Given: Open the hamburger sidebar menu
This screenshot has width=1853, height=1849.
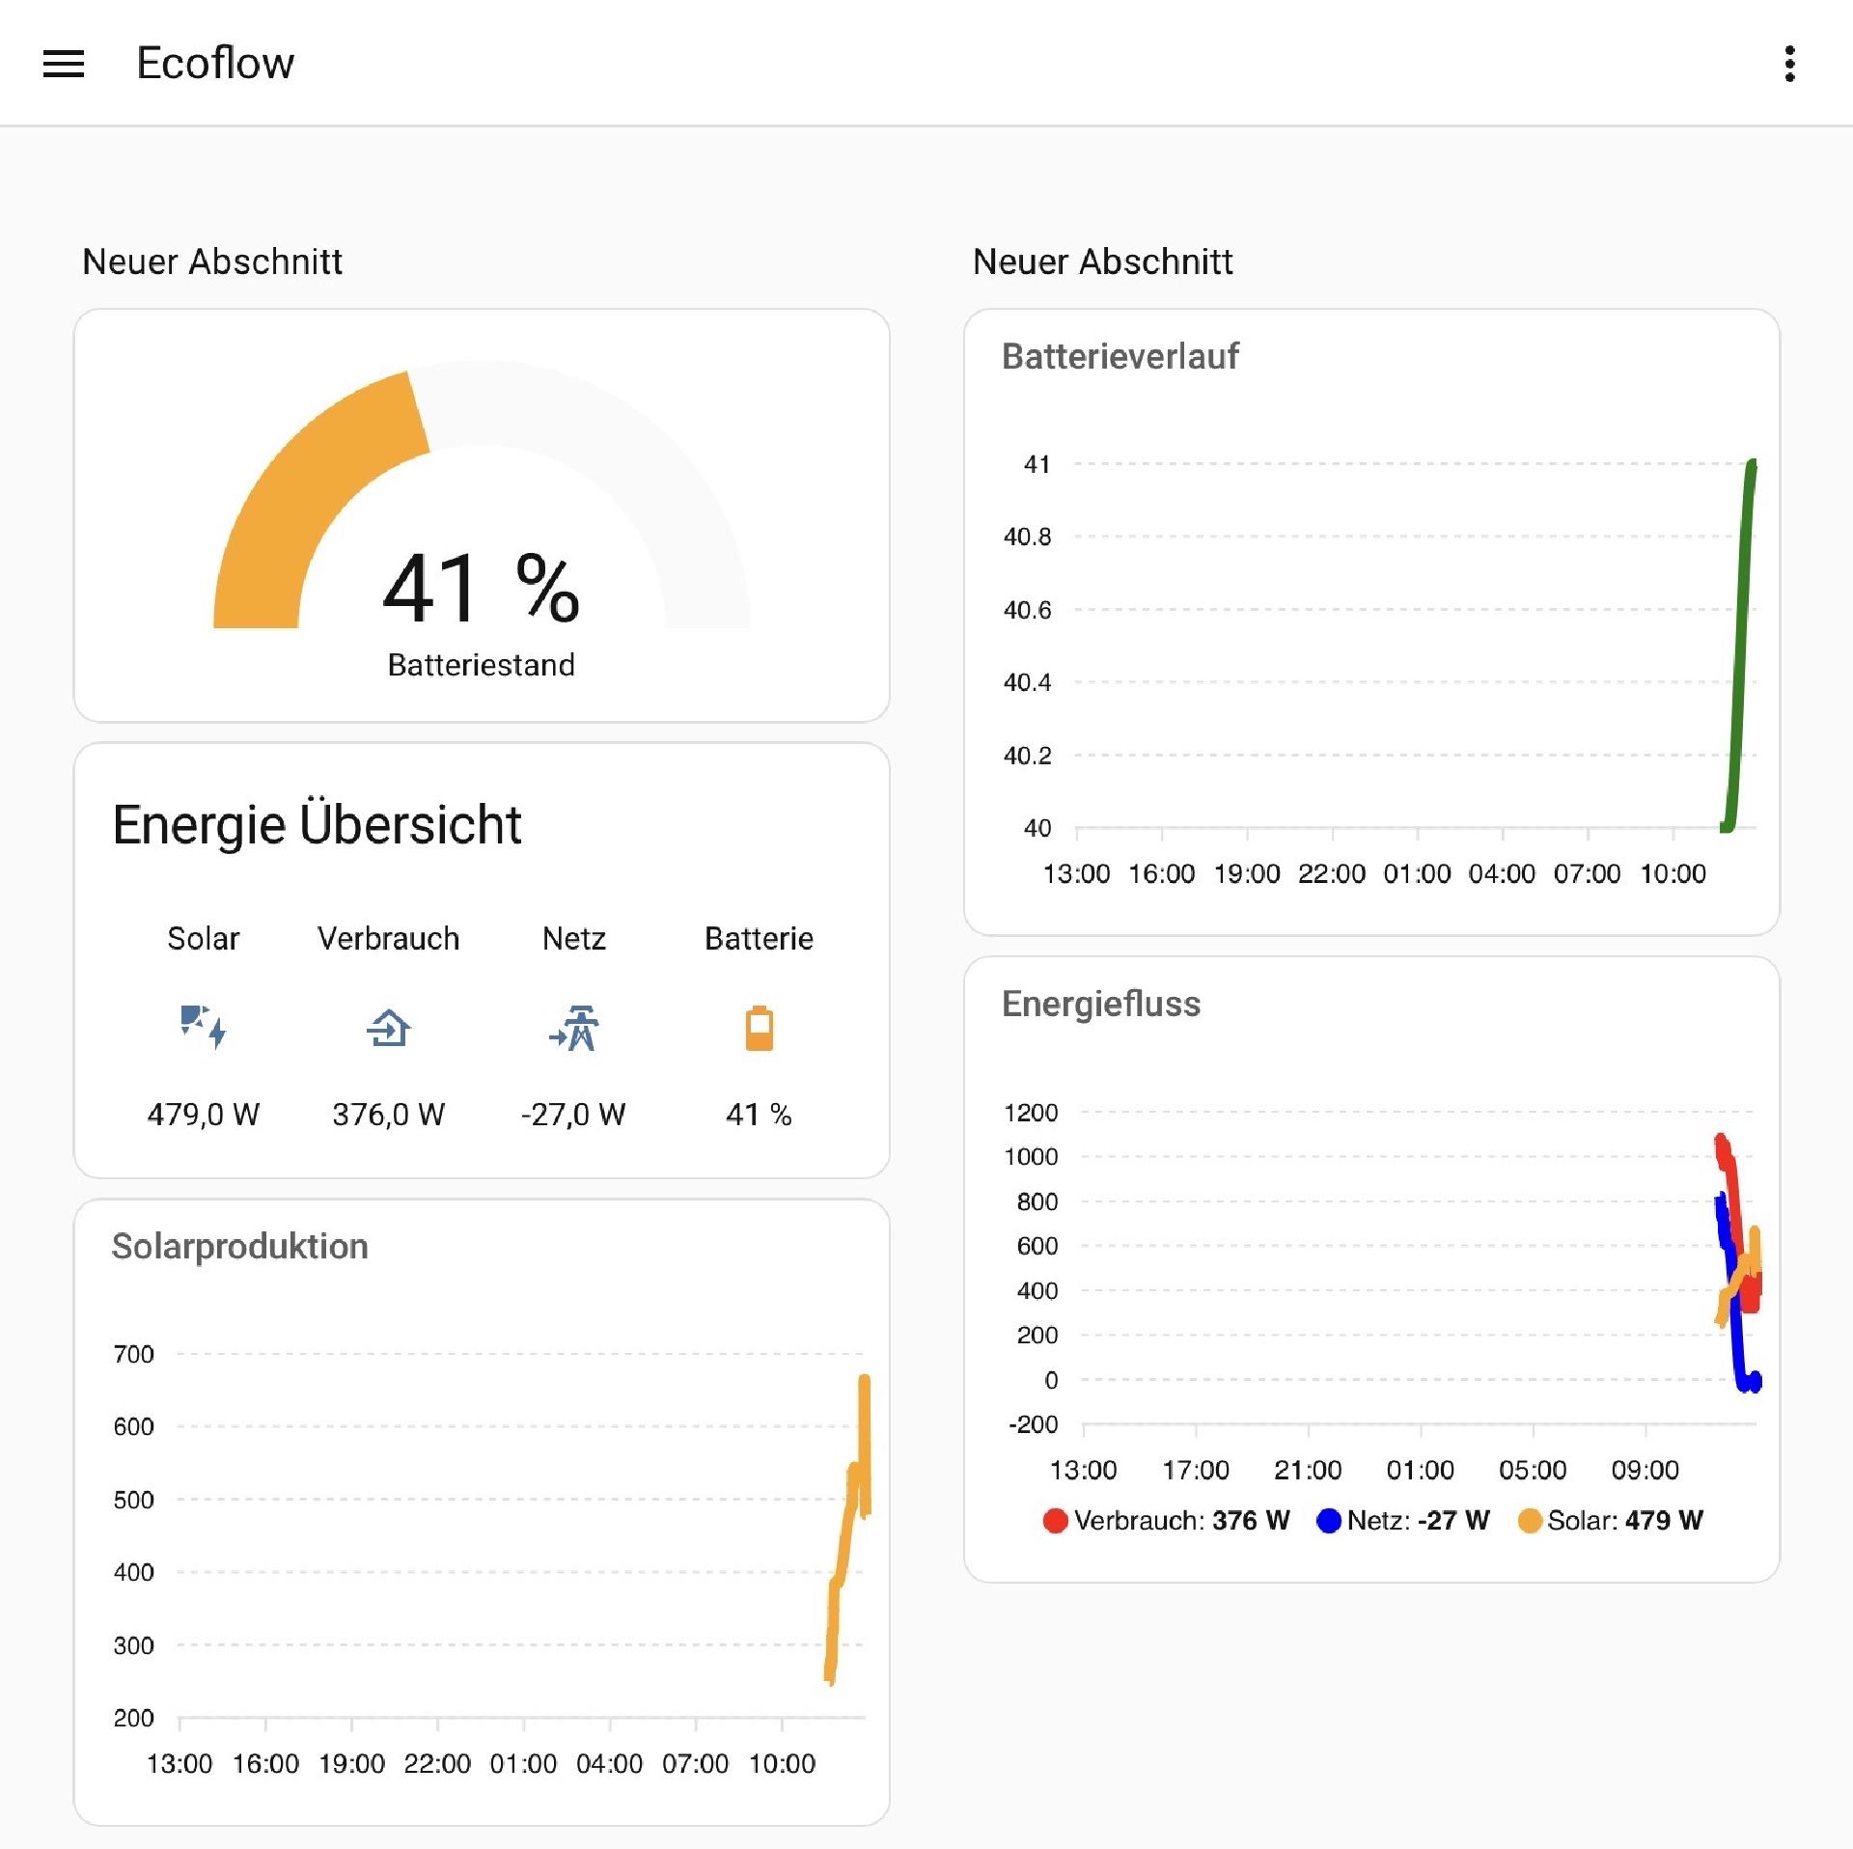Looking at the screenshot, I should 64,64.
